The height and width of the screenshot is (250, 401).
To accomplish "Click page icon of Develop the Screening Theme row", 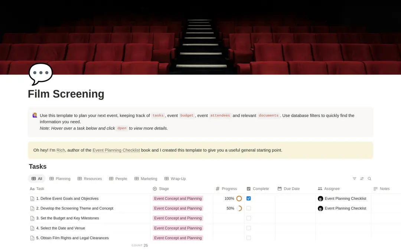I will 32,208.
